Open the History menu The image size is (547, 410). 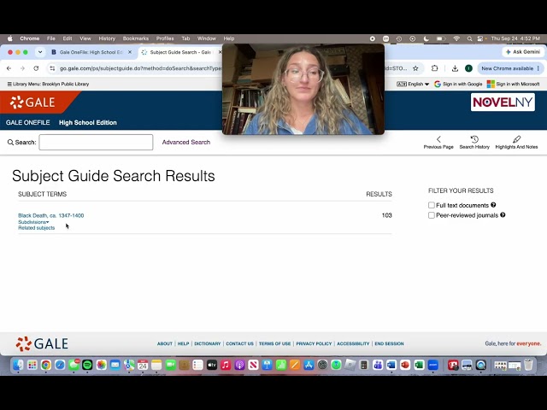pyautogui.click(x=107, y=38)
